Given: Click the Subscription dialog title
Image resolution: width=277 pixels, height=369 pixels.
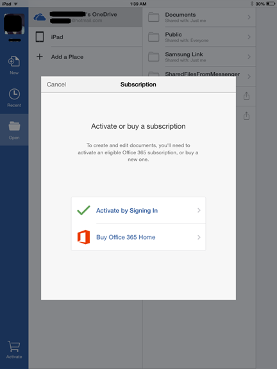Looking at the screenshot, I should point(138,85).
